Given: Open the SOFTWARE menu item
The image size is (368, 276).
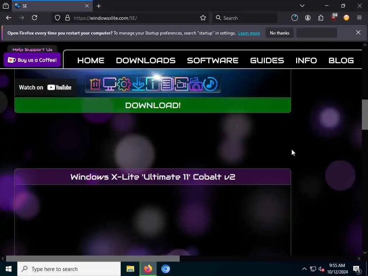Looking at the screenshot, I should (x=213, y=60).
